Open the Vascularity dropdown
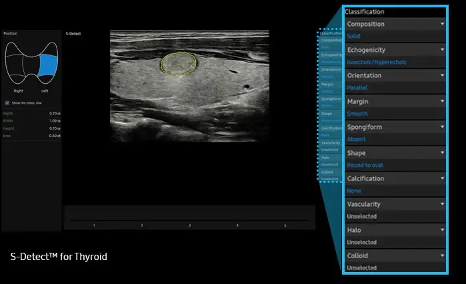This screenshot has height=284, width=466. pos(395,204)
